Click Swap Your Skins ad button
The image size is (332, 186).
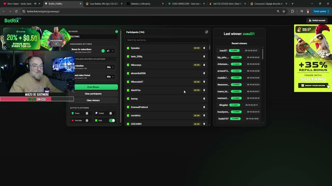tap(313, 86)
